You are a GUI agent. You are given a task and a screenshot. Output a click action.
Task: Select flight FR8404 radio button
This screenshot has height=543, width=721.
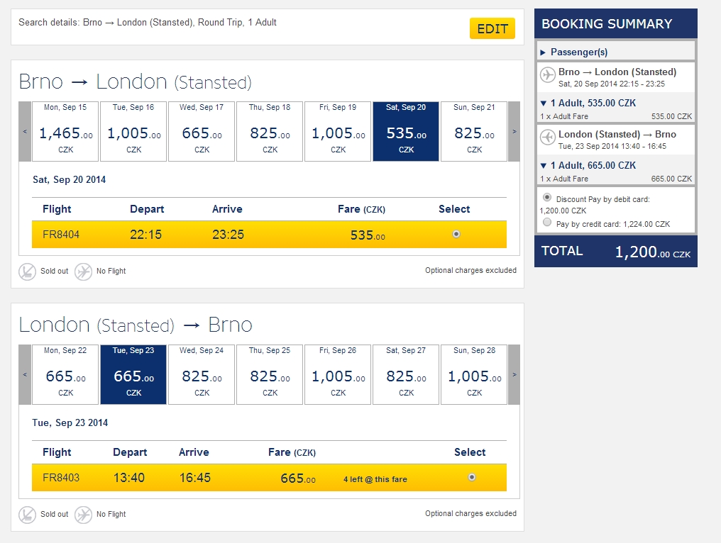(x=456, y=234)
